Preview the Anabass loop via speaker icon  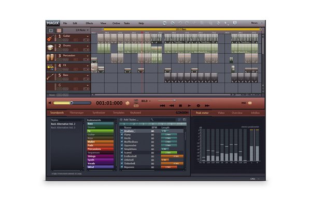(122, 131)
